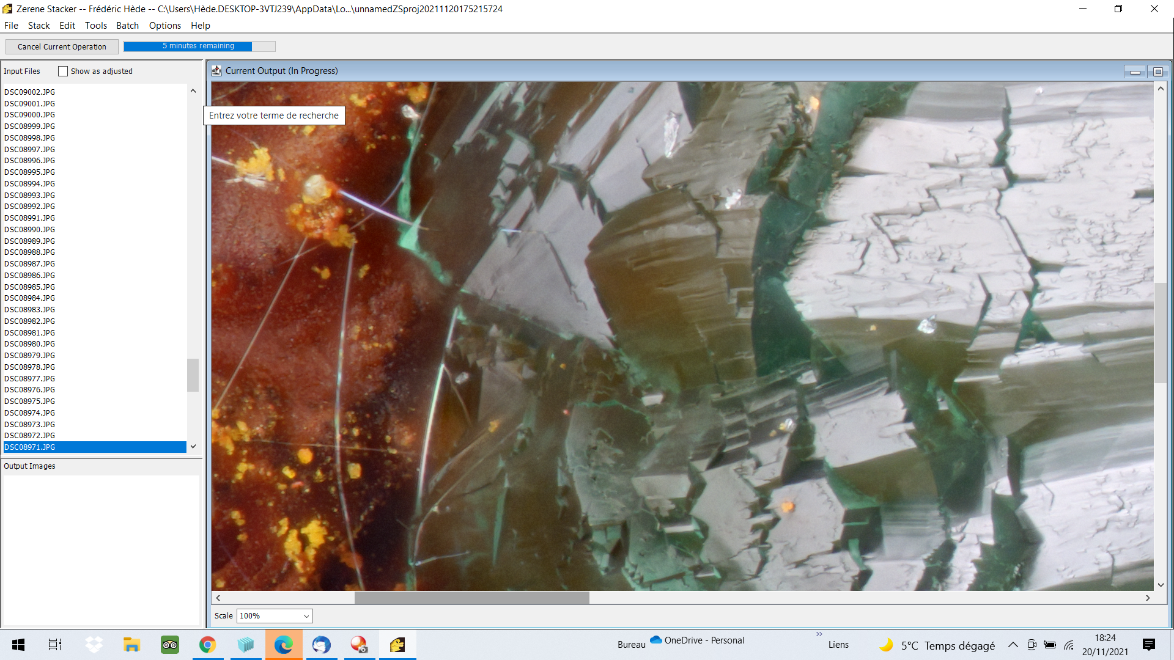Image resolution: width=1174 pixels, height=660 pixels.
Task: Open File Explorer from the taskbar
Action: pos(132,645)
